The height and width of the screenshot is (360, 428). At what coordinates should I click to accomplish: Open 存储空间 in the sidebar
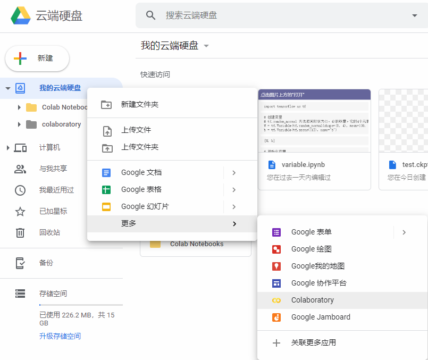tap(53, 294)
